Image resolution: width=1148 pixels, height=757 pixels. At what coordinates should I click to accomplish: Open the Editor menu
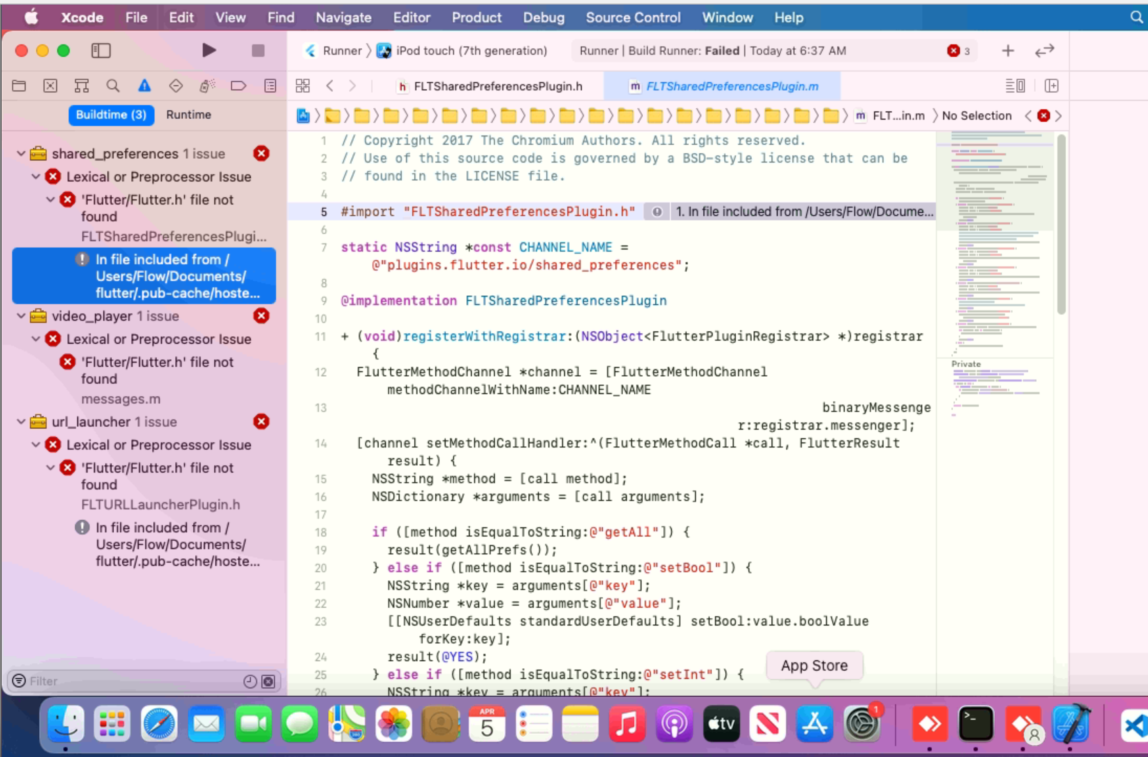click(411, 17)
